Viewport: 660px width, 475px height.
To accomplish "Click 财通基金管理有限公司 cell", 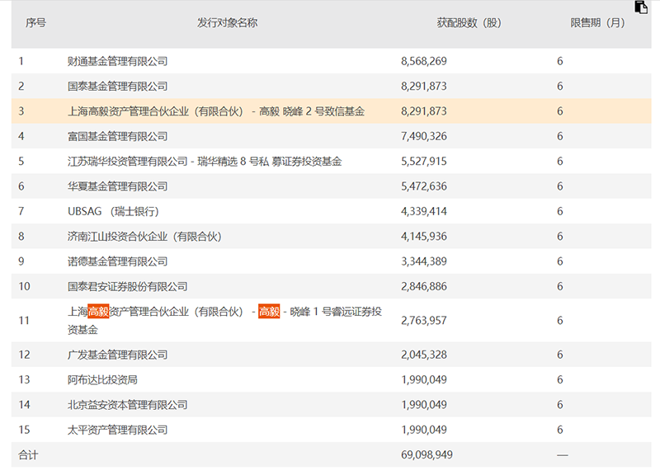I will pos(117,61).
